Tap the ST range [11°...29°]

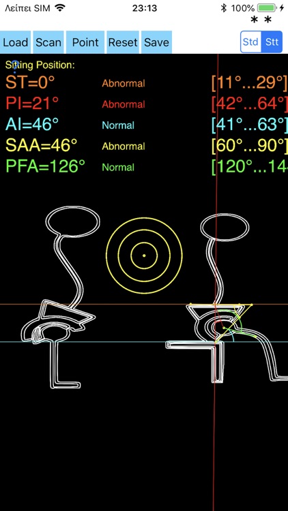pyautogui.click(x=250, y=83)
